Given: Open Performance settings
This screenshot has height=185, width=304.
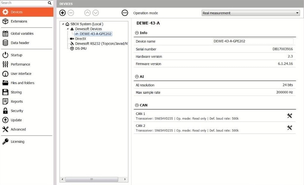Looking at the screenshot, I should 27,64.
